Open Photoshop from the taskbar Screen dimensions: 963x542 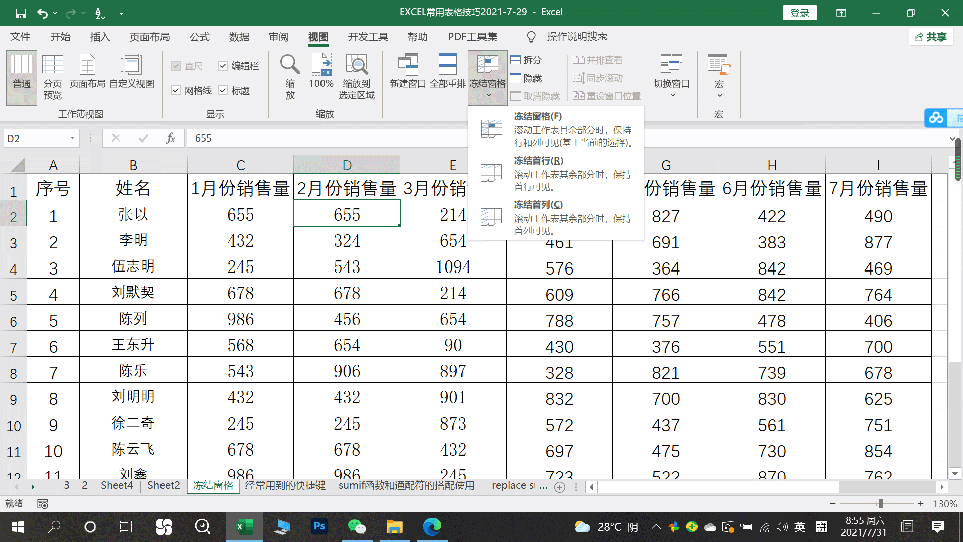coord(319,527)
